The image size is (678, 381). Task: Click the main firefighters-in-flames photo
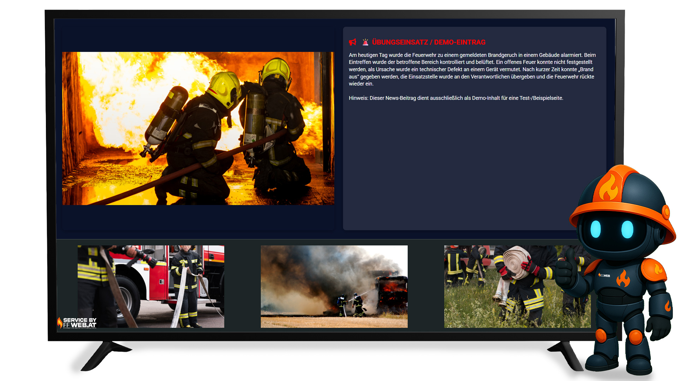(198, 128)
